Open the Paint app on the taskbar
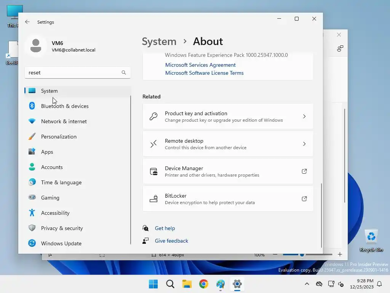Screen dimensions: 390x293 pos(221,284)
